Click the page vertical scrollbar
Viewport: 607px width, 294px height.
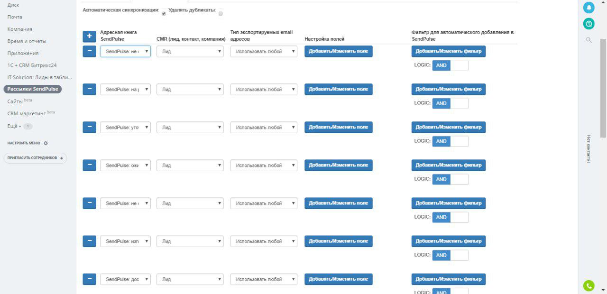pyautogui.click(x=603, y=142)
